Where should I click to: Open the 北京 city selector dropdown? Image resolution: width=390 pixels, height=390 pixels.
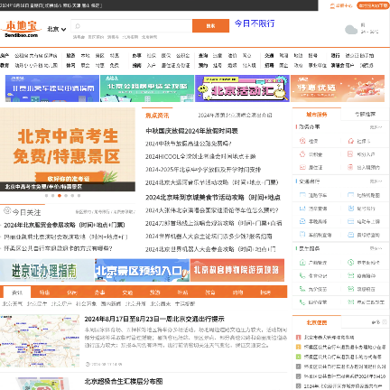pyautogui.click(x=56, y=29)
